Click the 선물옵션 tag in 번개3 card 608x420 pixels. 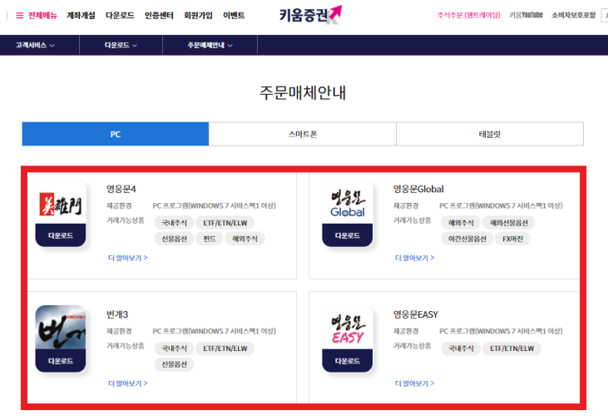[x=174, y=364]
